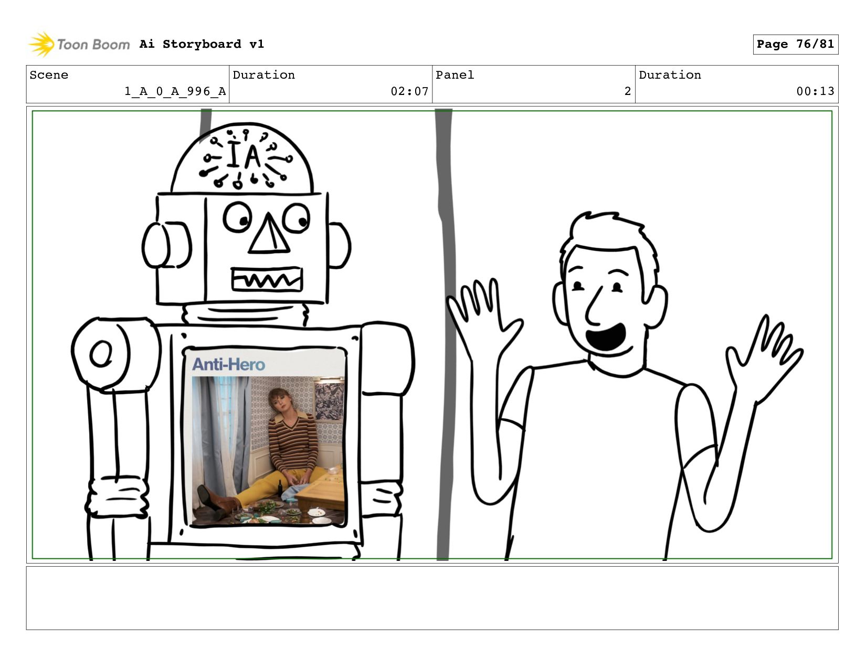The height and width of the screenshot is (669, 866).
Task: Click the Duration label next to Panel
Action: click(x=670, y=75)
